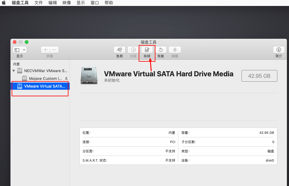
Task: Click the remove volume minus button
Action: 54,50
